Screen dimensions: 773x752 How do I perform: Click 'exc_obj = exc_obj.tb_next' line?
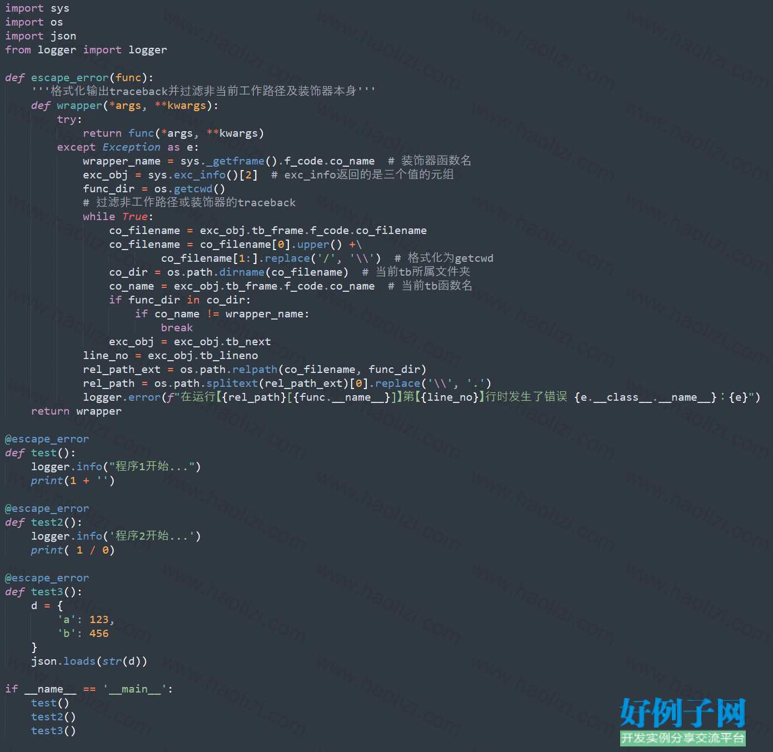click(190, 342)
